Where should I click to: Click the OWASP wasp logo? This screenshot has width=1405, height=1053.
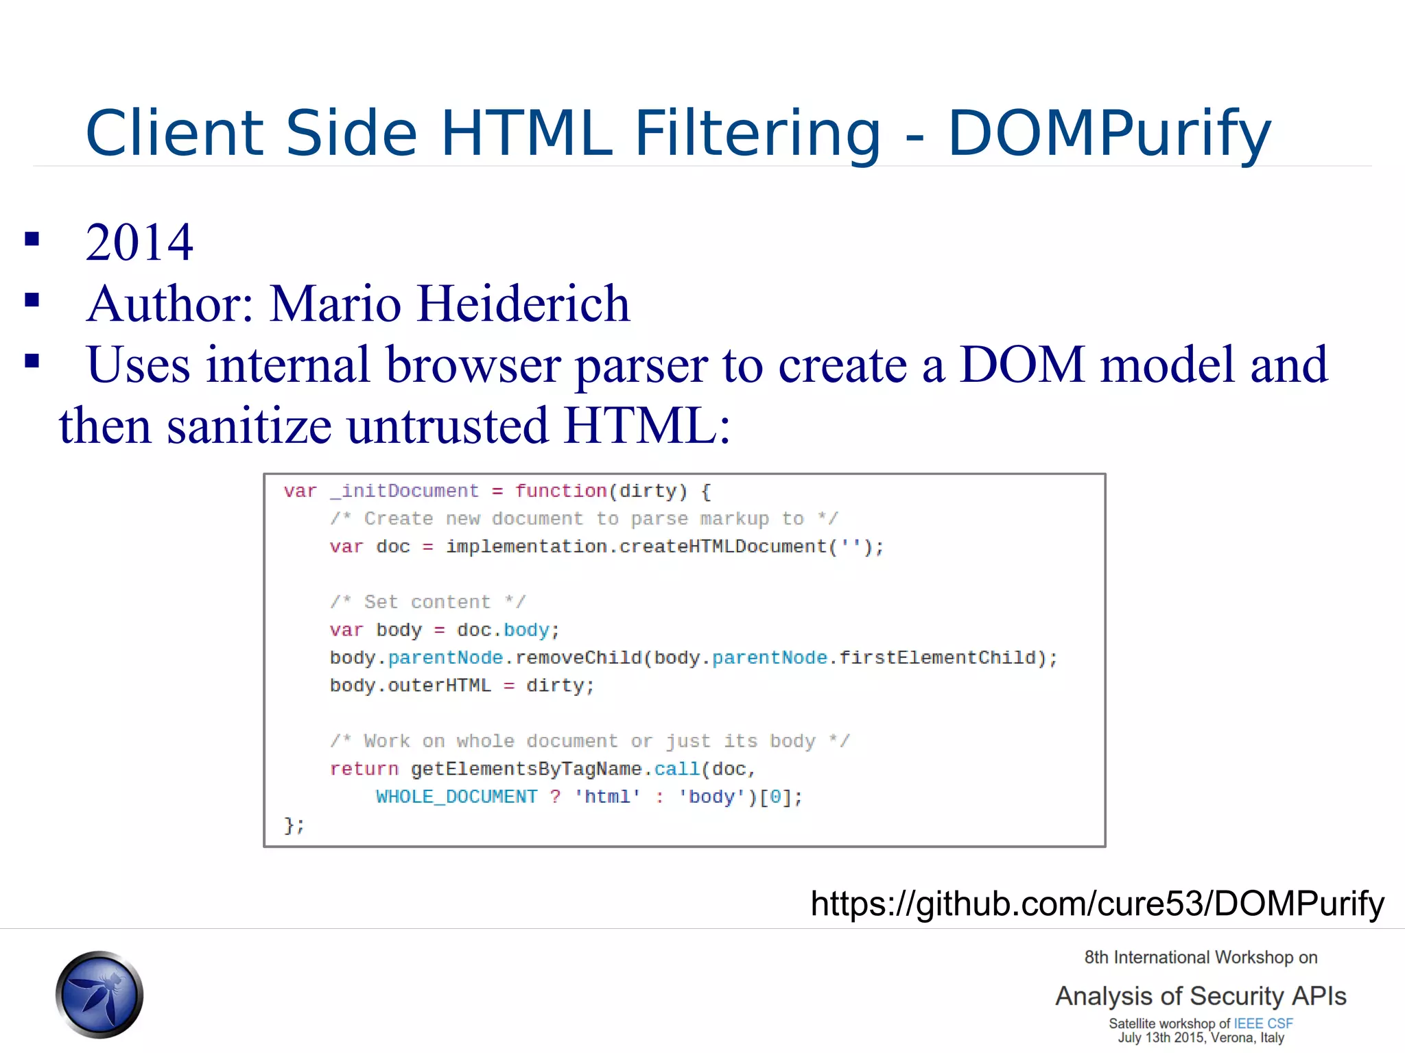click(x=99, y=994)
